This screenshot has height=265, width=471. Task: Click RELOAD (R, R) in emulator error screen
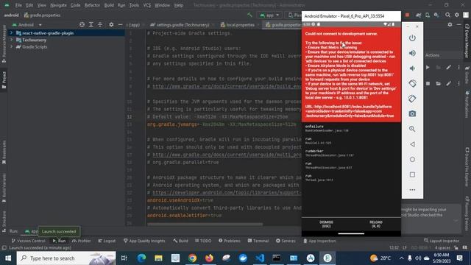pos(376,224)
